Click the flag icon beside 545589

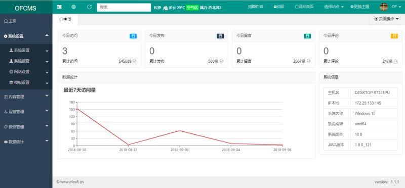click(134, 61)
